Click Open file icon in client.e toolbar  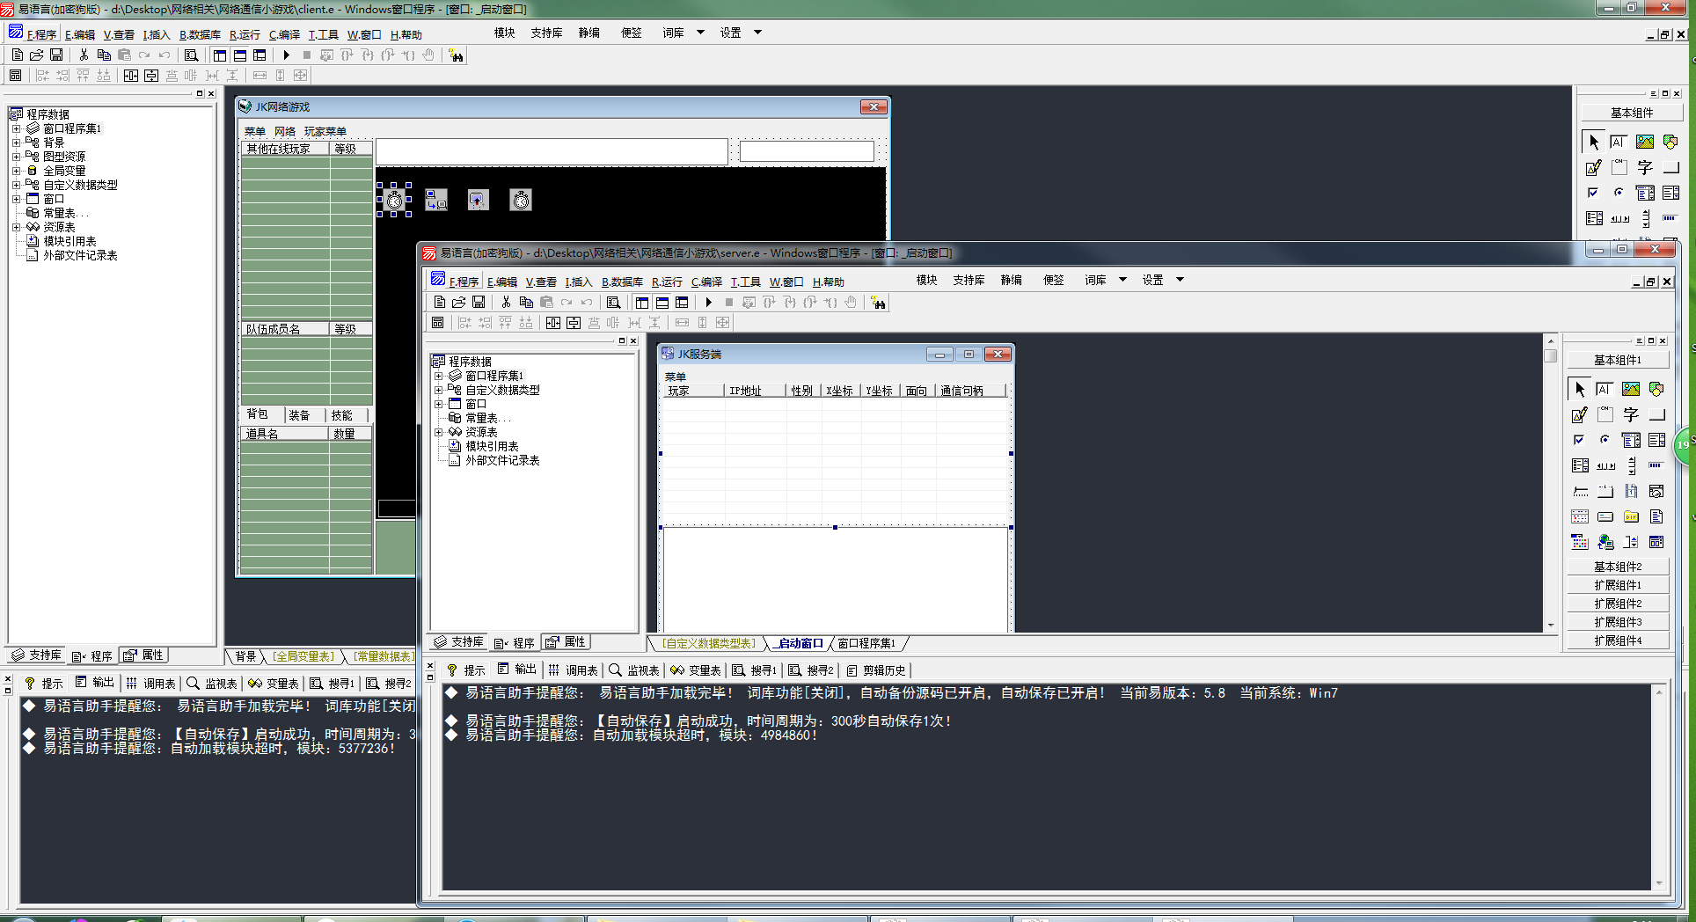pyautogui.click(x=37, y=55)
